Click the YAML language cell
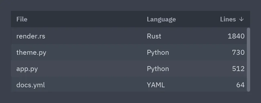The height and width of the screenshot is (103, 261). tap(156, 85)
